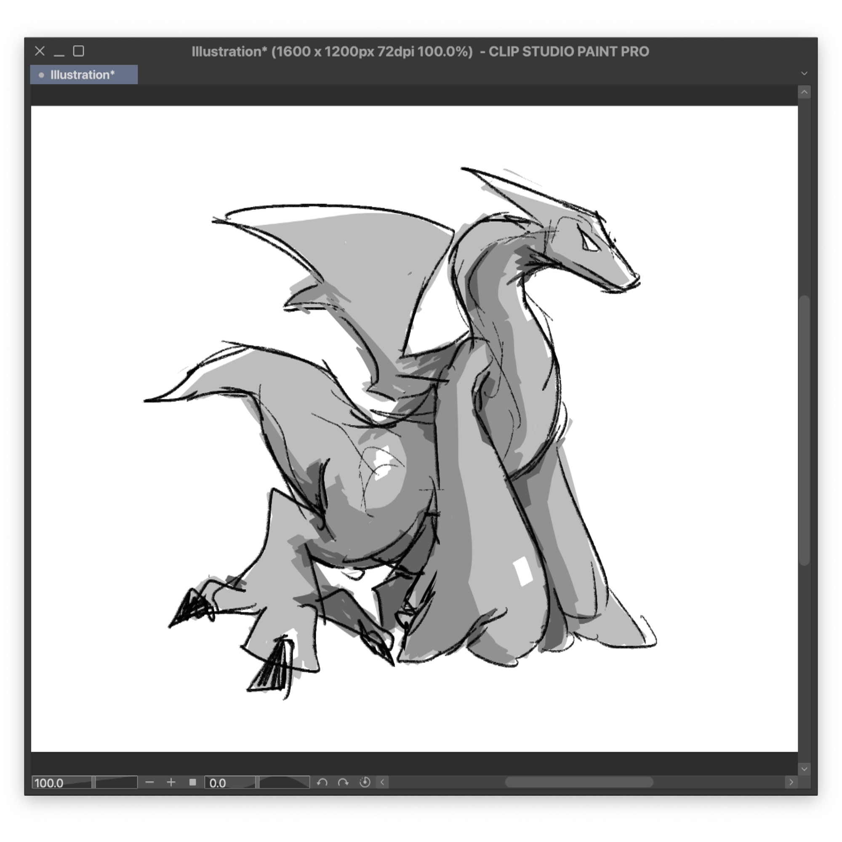This screenshot has height=842, width=842.
Task: Click the vertical scroll down arrow
Action: pyautogui.click(x=804, y=769)
